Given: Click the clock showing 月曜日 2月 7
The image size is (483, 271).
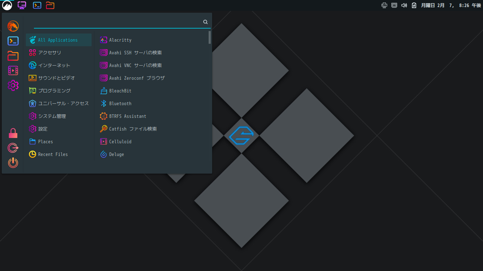Looking at the screenshot, I should point(451,5).
